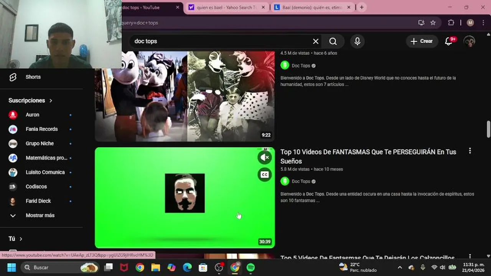491x276 pixels.
Task: Open the Windows Start menu
Action: 12,267
